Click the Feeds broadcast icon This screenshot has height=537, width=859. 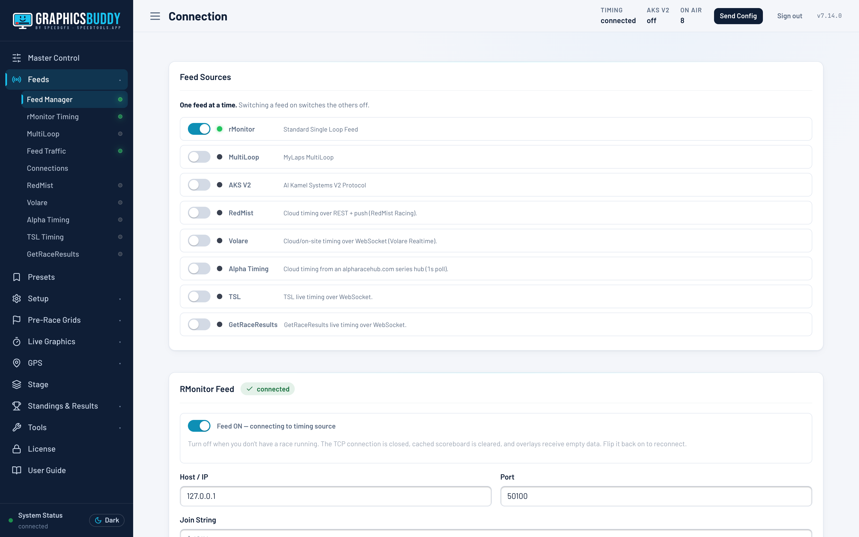coord(17,79)
